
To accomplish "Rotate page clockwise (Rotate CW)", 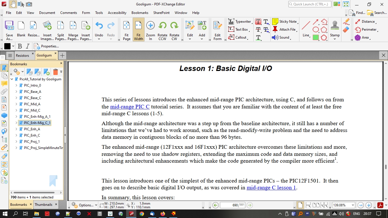I will (x=174, y=30).
